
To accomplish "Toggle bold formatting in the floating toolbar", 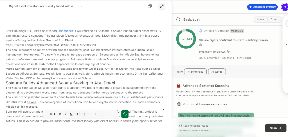I will [x=60, y=114].
